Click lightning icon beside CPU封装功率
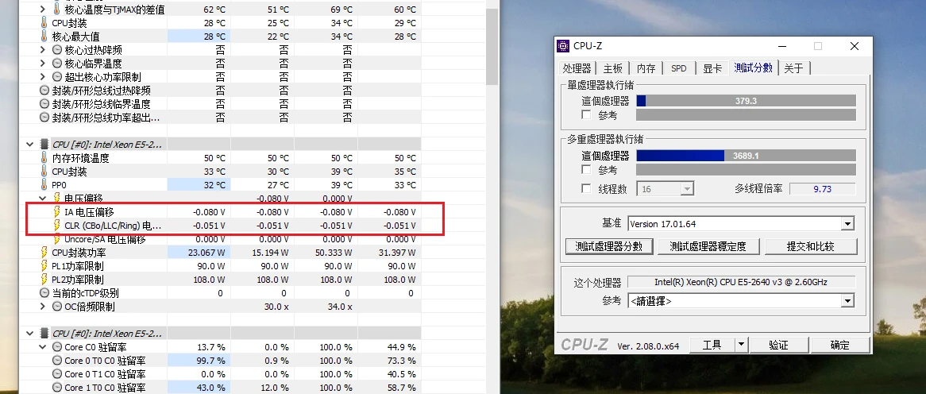 click(44, 253)
